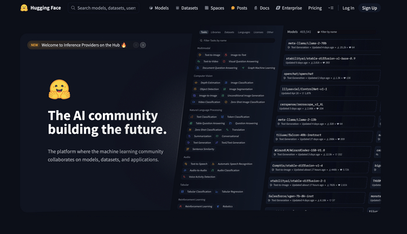Open the stabilityai/stable-diffusion-xl-base-0.9 model card

point(332,60)
